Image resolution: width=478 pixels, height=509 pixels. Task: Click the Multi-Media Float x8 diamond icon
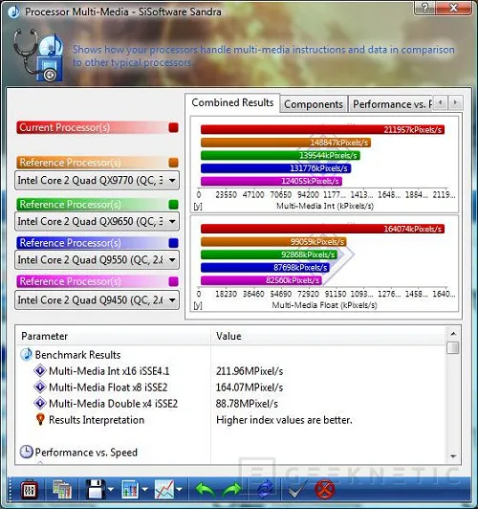pos(40,387)
